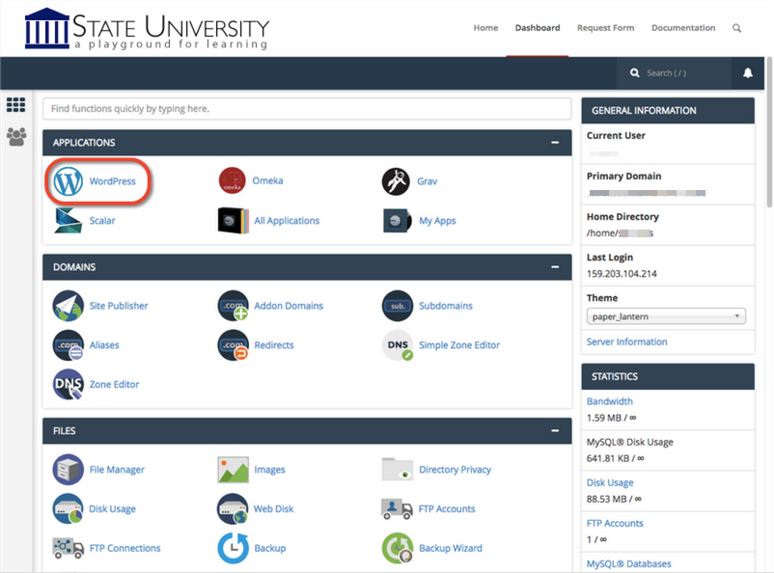Open the Bandwidth statistics link
The image size is (774, 573).
610,401
